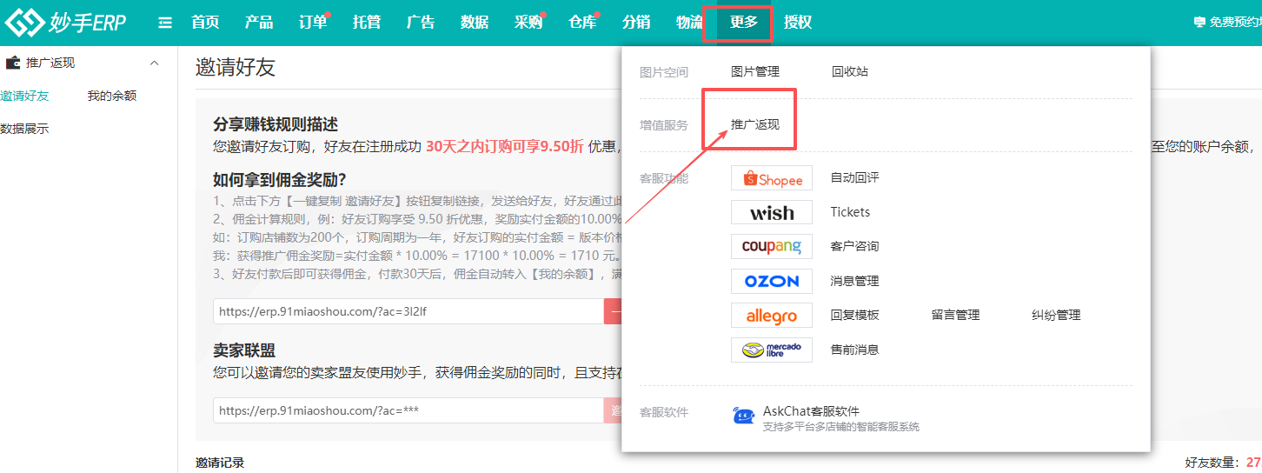Click the 如何拿到佣金奖励? heading
This screenshot has height=473, width=1262.
tap(280, 180)
